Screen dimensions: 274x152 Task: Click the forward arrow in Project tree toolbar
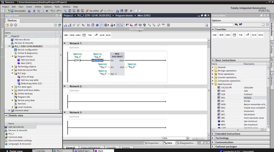(x=15, y=25)
